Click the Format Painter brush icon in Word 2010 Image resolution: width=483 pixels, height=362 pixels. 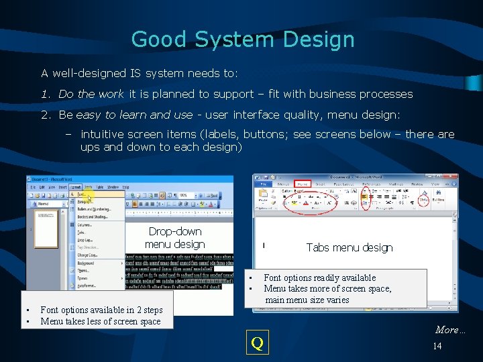pyautogui.click(x=273, y=203)
